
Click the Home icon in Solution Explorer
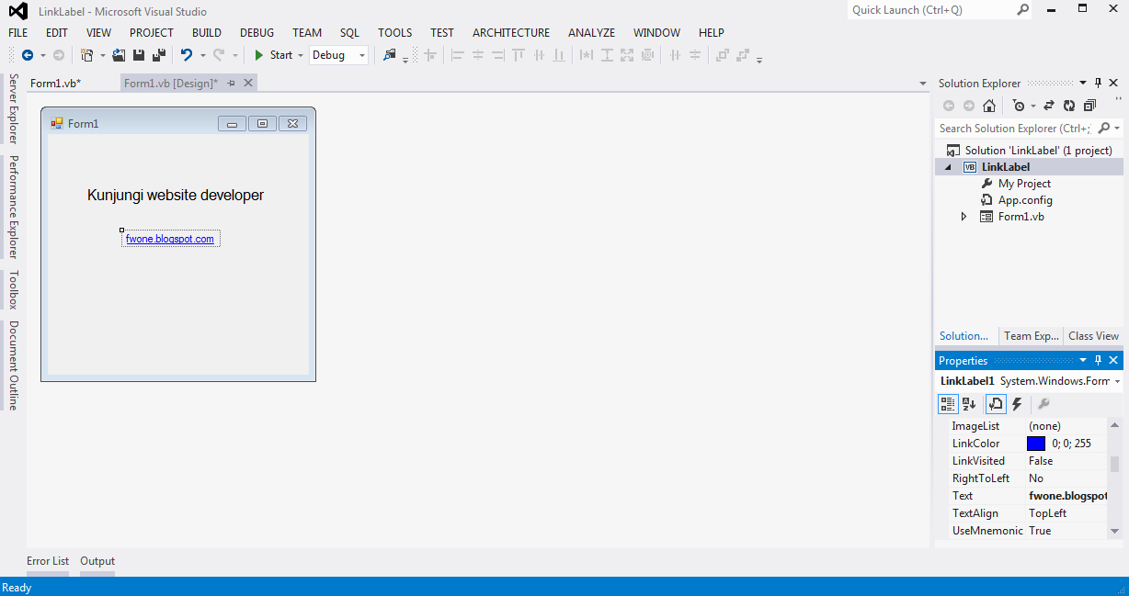point(988,106)
